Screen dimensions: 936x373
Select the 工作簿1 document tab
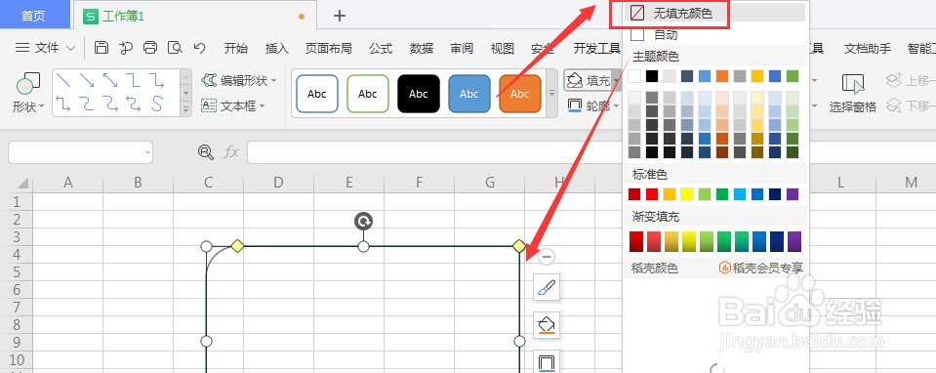click(x=193, y=17)
